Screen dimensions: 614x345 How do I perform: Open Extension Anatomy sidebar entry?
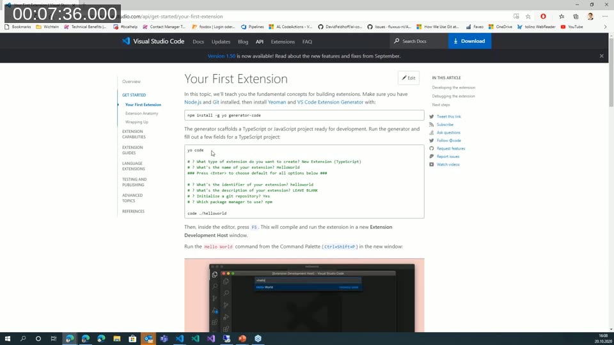[x=142, y=114]
